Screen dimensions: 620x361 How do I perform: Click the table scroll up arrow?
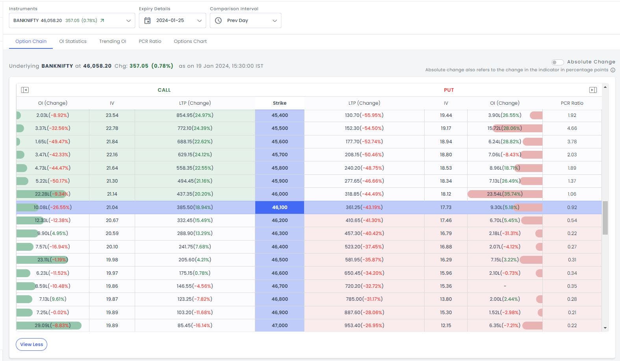[605, 87]
